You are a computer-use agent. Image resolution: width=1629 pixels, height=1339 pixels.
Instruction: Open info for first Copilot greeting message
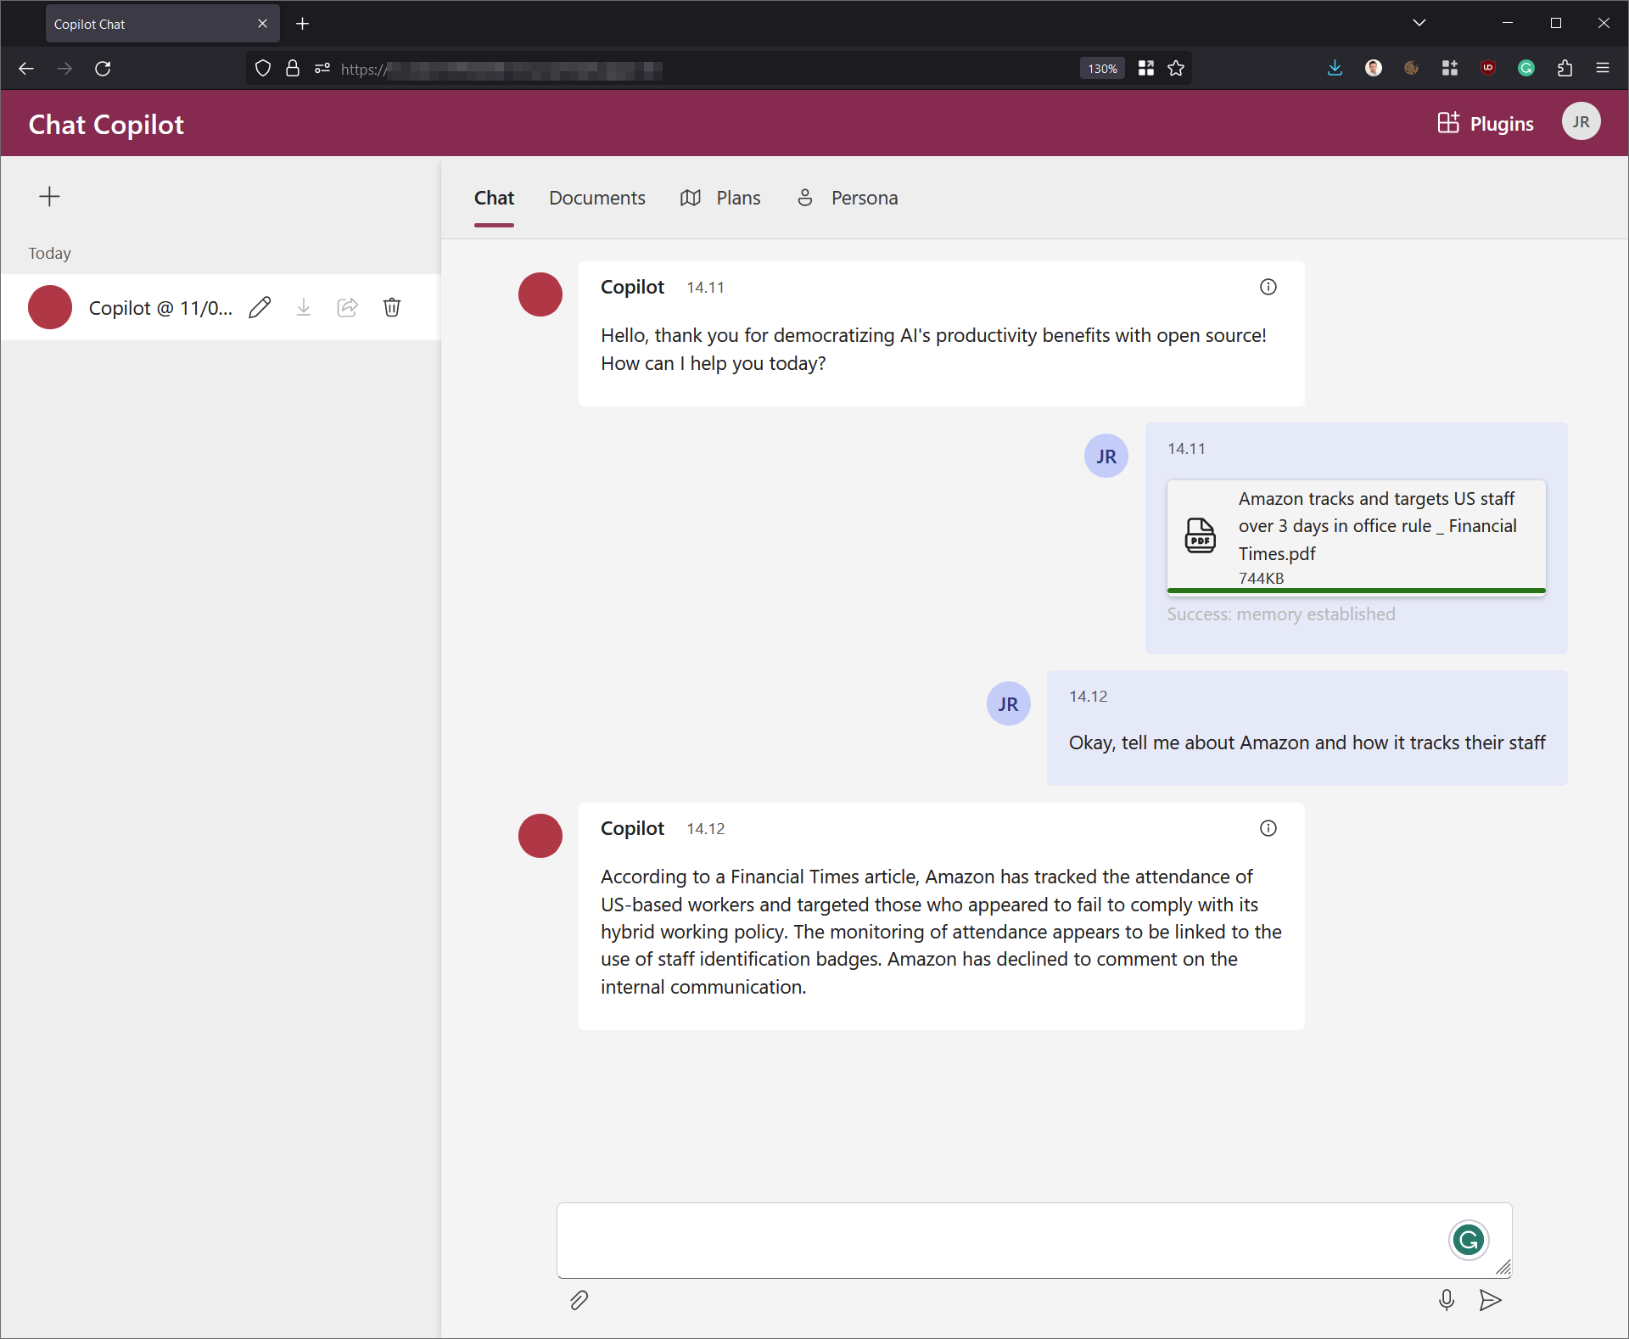pyautogui.click(x=1268, y=287)
